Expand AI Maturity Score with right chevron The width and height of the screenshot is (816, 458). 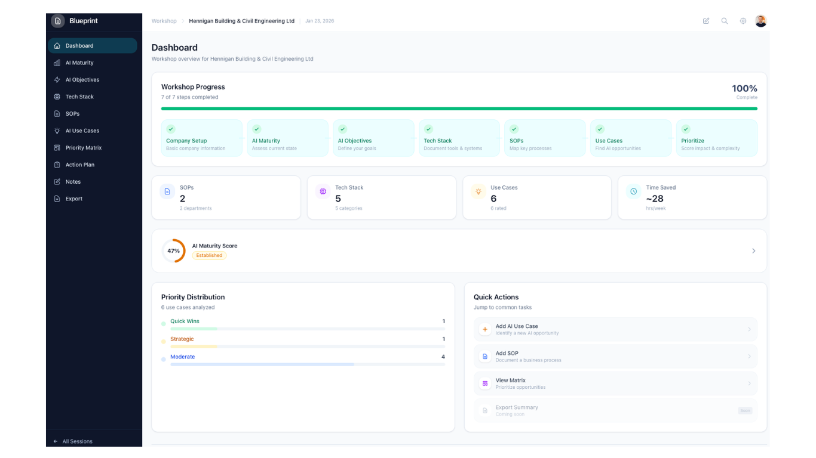click(753, 251)
